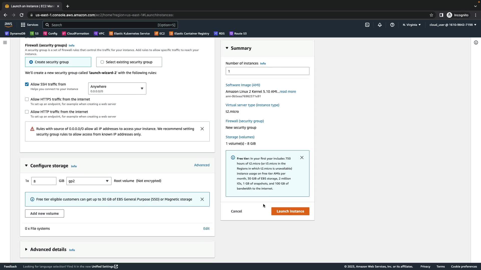The width and height of the screenshot is (481, 270).
Task: Open the left navigation hamburger menu
Action: click(x=5, y=42)
